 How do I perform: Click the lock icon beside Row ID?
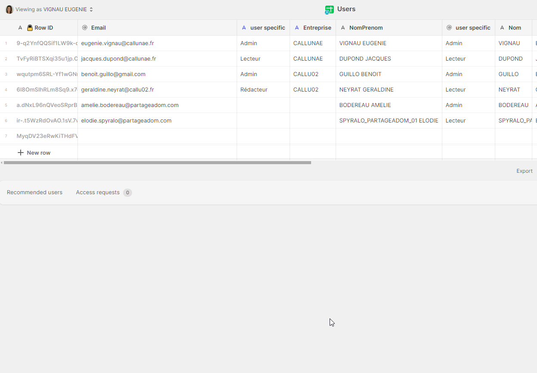[x=30, y=28]
